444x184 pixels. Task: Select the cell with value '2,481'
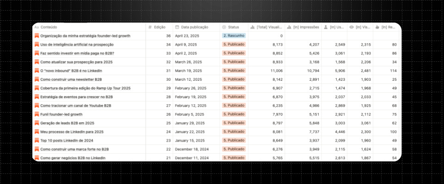pyautogui.click(x=360, y=71)
